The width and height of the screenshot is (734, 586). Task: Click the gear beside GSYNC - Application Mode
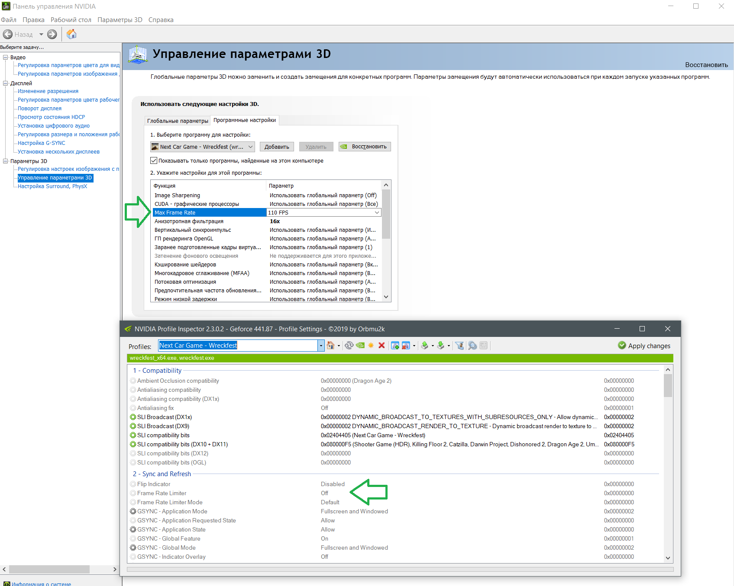(133, 512)
